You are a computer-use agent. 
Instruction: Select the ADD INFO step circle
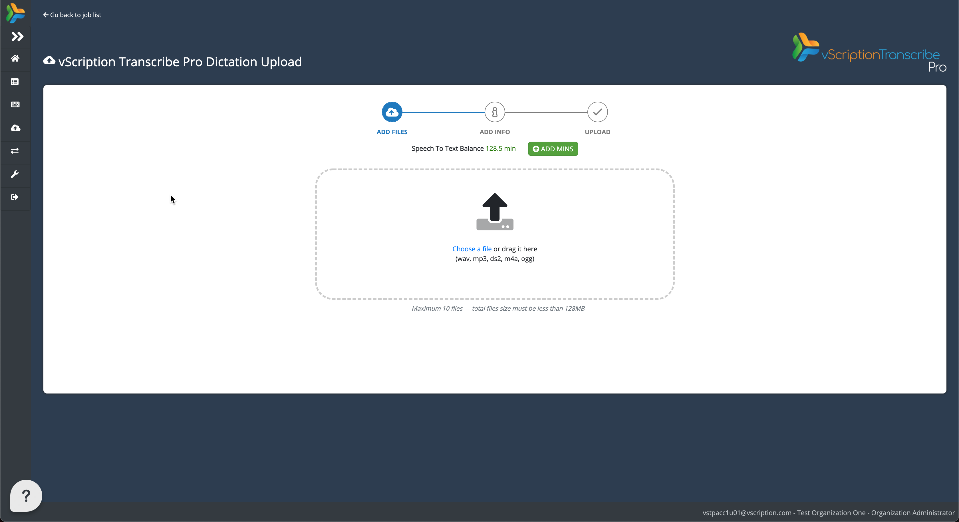tap(494, 112)
